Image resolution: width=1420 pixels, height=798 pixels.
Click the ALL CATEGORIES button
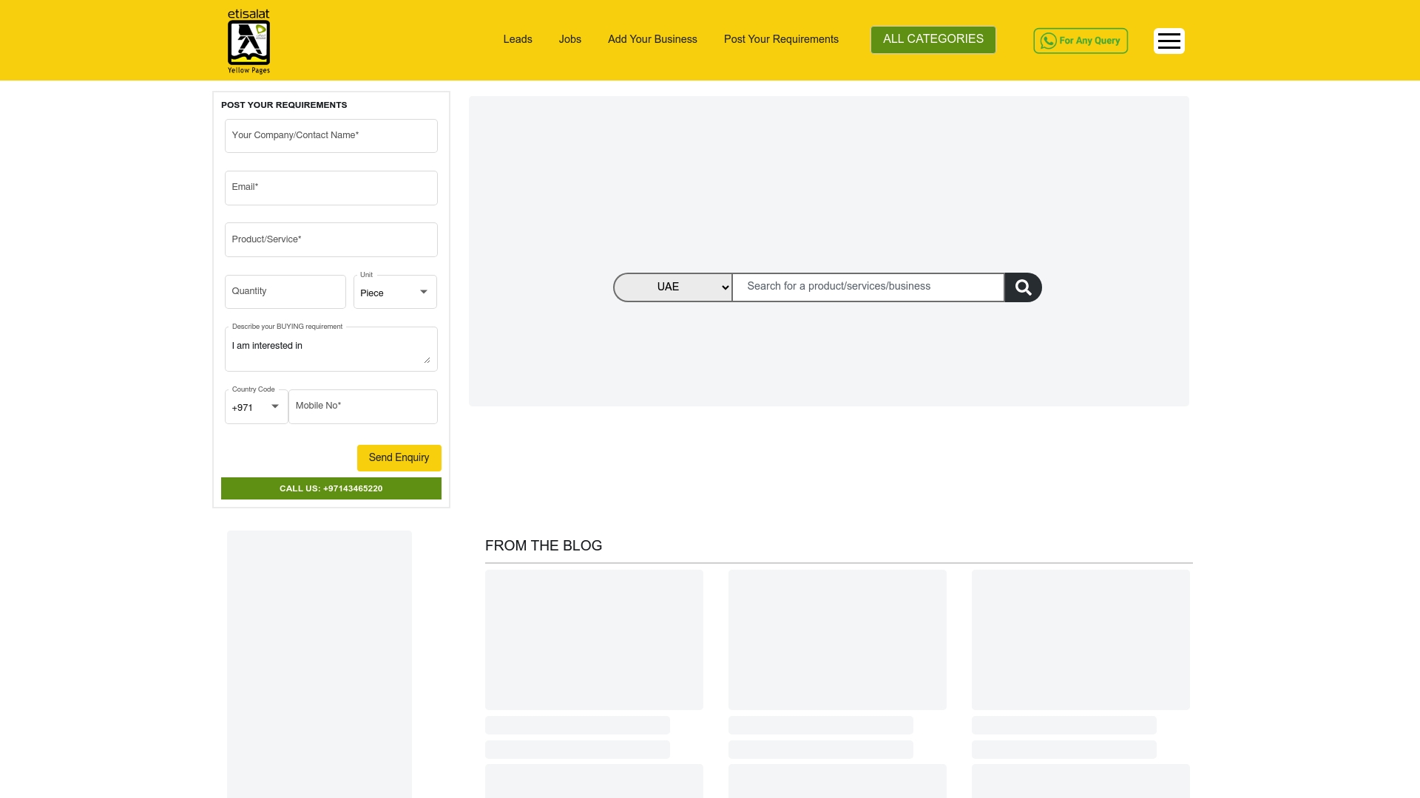tap(933, 39)
